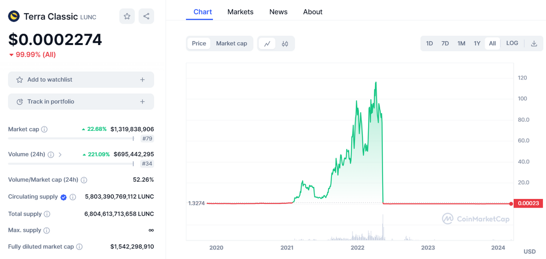
Task: Set chart range to 1M
Action: 461,44
